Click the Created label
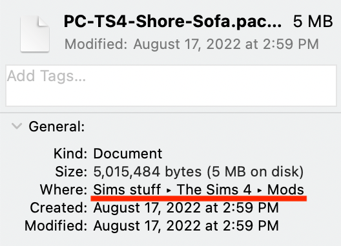Screen dimensions: 341x246 pos(59,207)
